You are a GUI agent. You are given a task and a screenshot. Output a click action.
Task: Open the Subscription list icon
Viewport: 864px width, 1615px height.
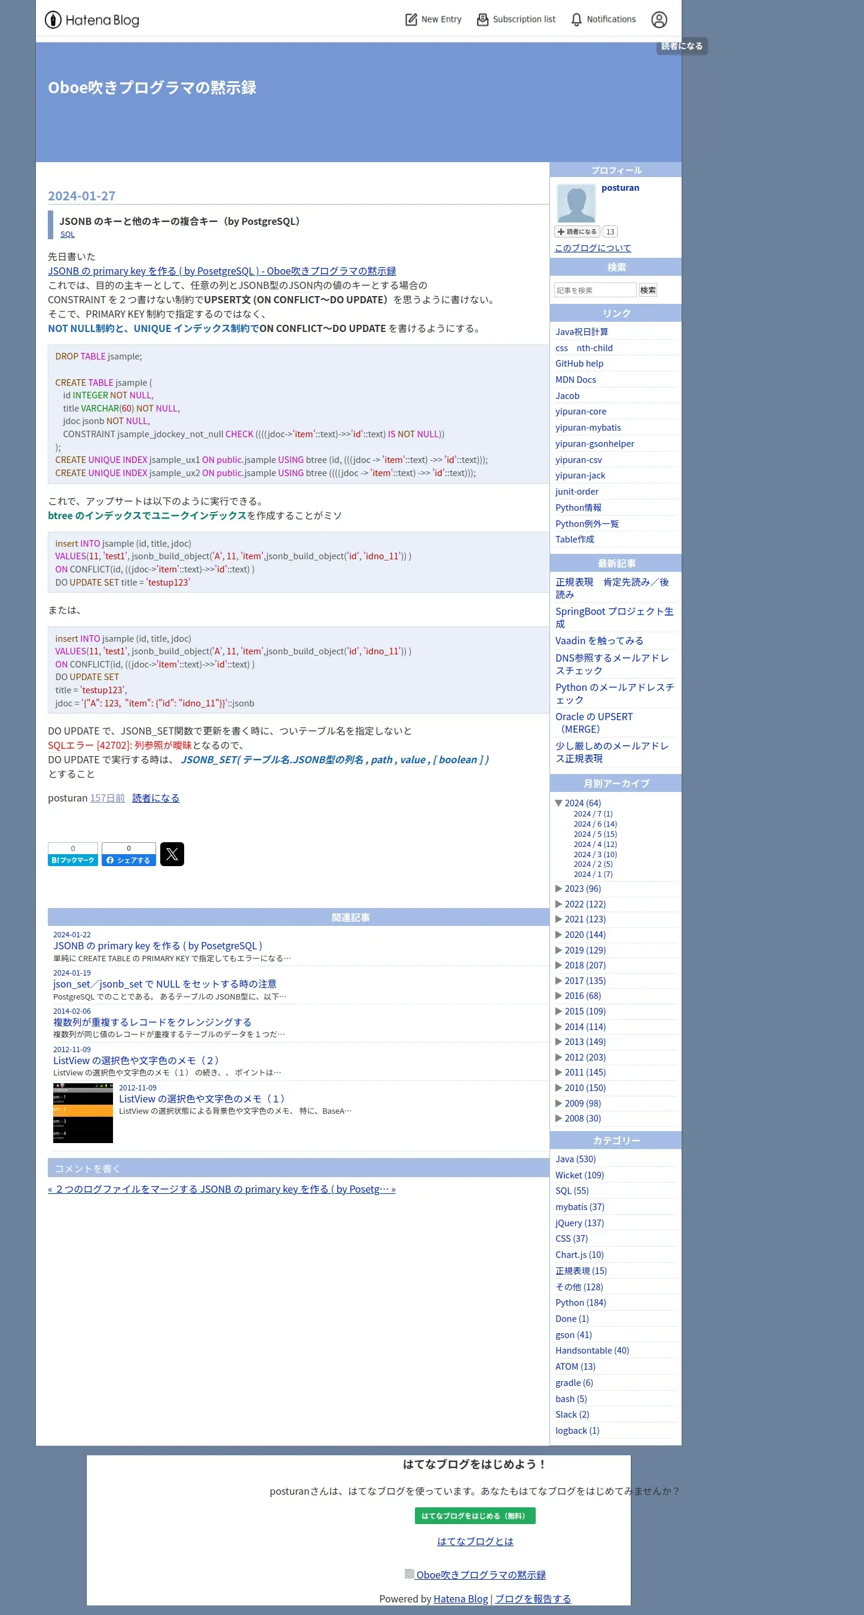tap(483, 19)
